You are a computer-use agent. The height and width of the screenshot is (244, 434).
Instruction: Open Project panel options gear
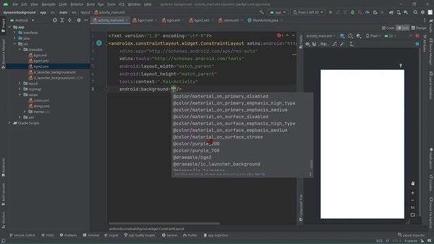pyautogui.click(x=79, y=20)
